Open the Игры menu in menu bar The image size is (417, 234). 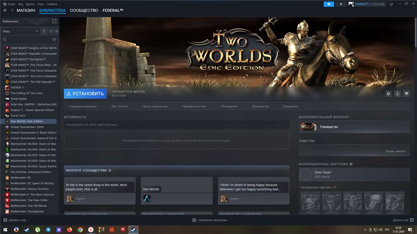[x=41, y=4]
